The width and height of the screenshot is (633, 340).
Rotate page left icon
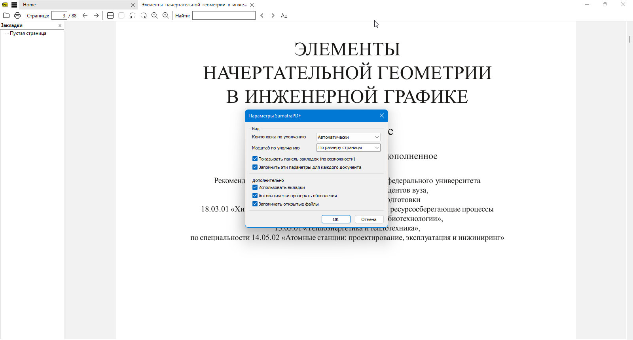click(x=133, y=15)
